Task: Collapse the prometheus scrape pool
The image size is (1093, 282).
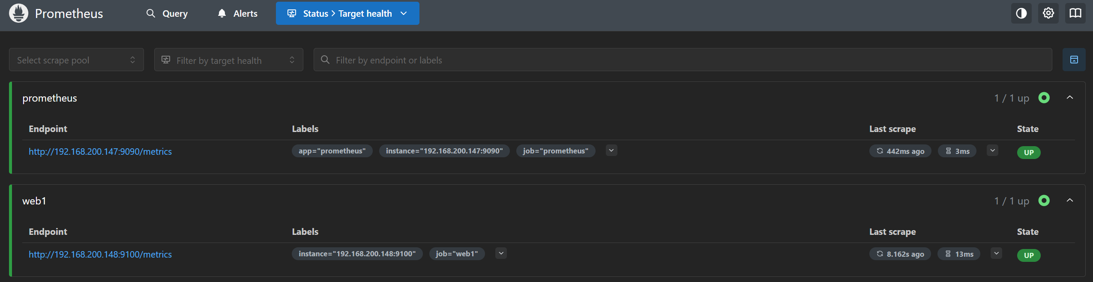Action: (1070, 98)
